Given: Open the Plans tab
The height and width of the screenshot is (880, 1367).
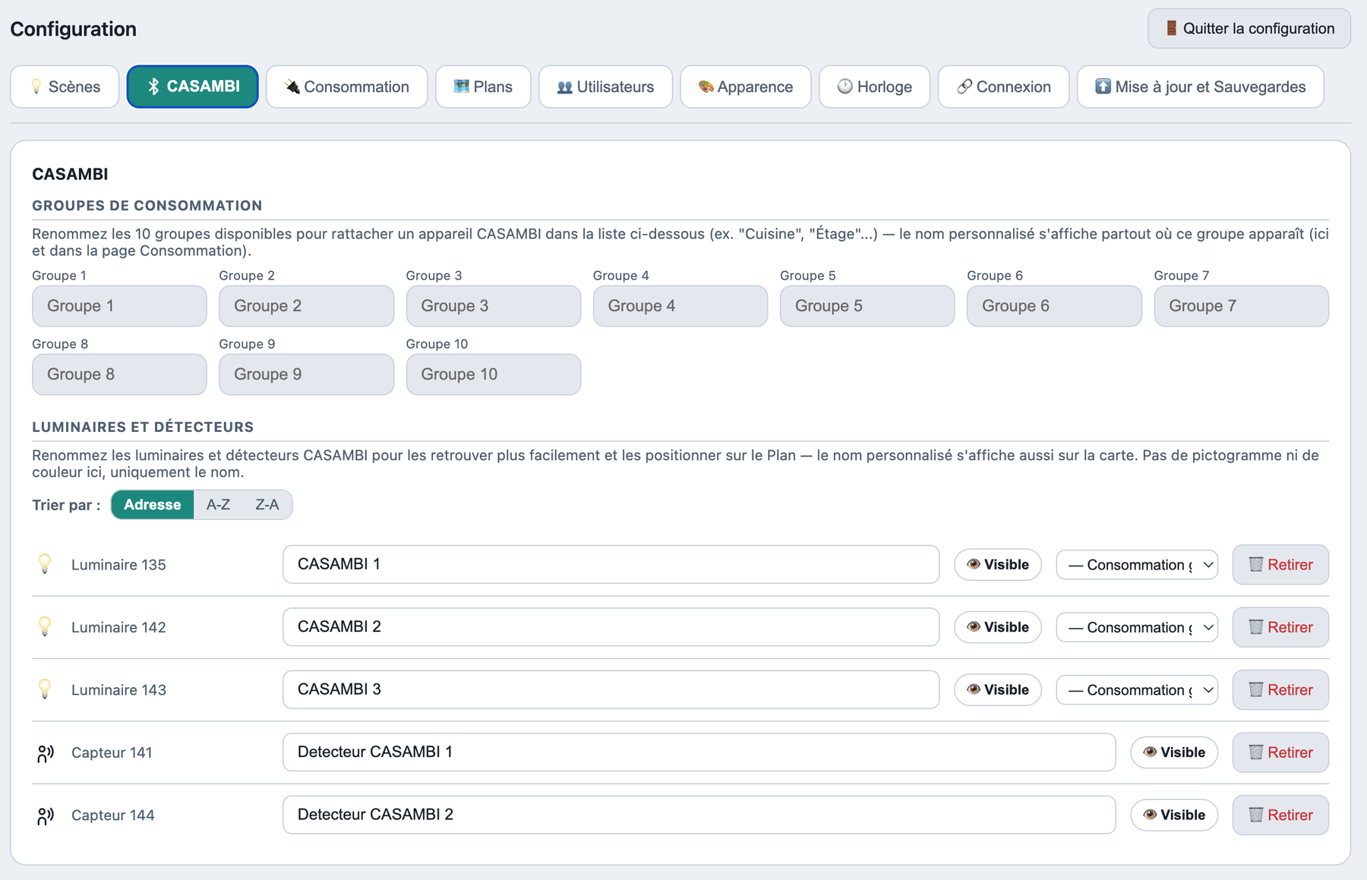Looking at the screenshot, I should pyautogui.click(x=483, y=87).
